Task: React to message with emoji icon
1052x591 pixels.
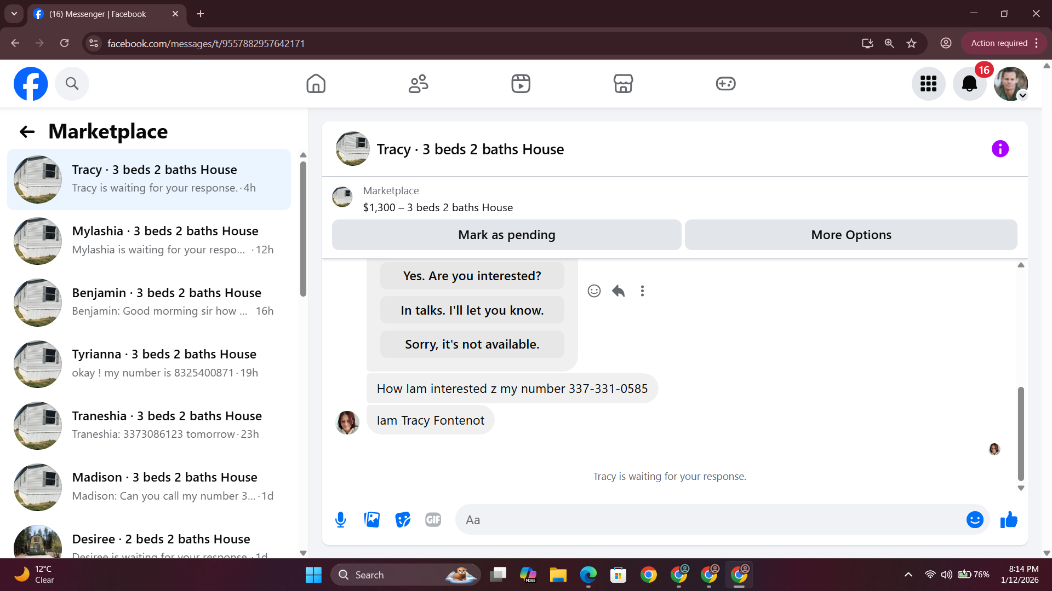Action: coord(594,291)
